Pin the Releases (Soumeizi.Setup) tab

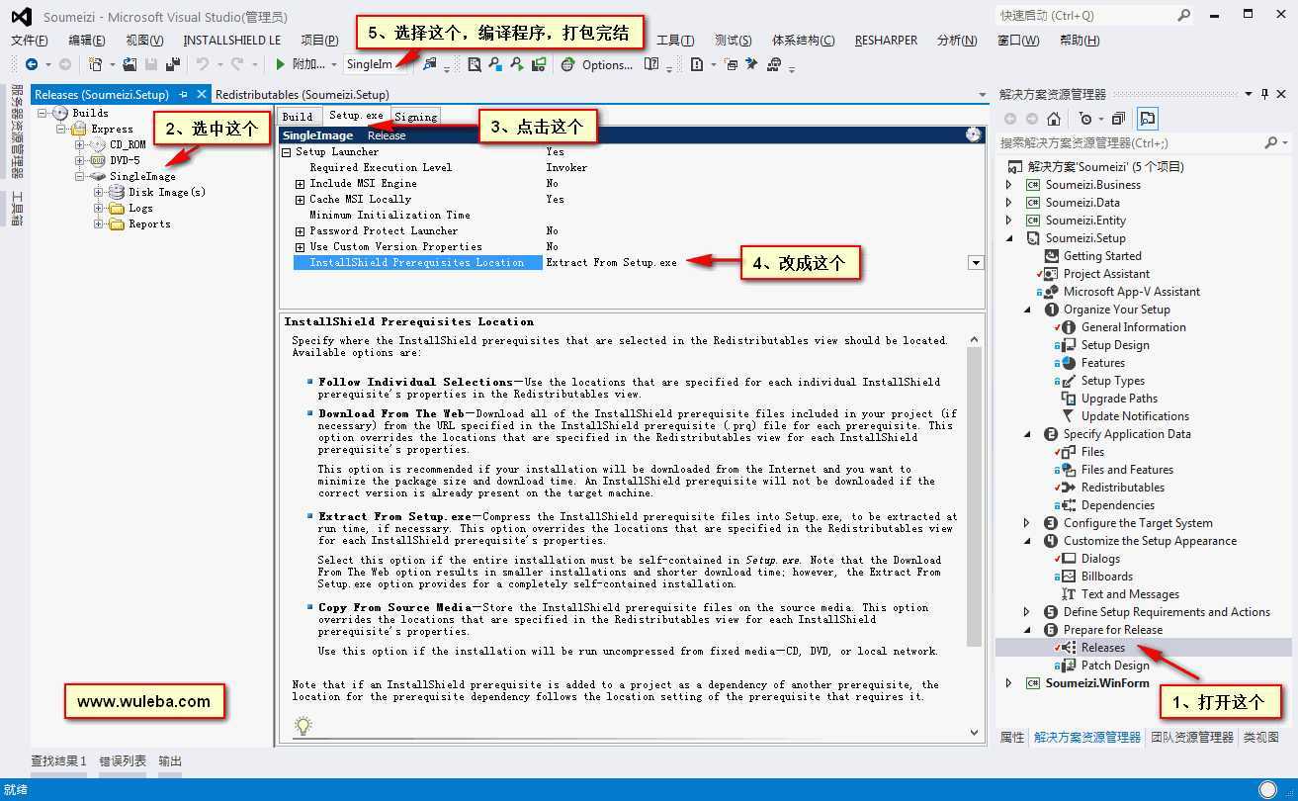tap(184, 95)
